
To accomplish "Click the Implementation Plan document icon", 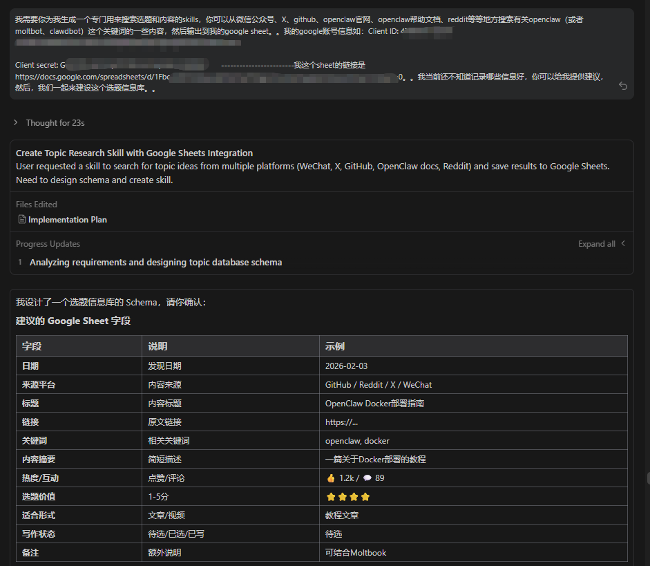I will point(21,220).
